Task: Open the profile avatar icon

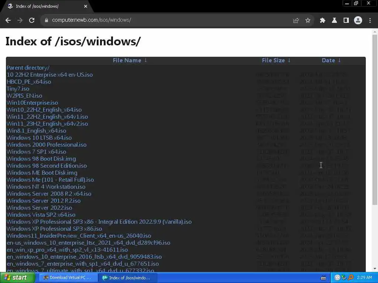Action: pyautogui.click(x=358, y=21)
